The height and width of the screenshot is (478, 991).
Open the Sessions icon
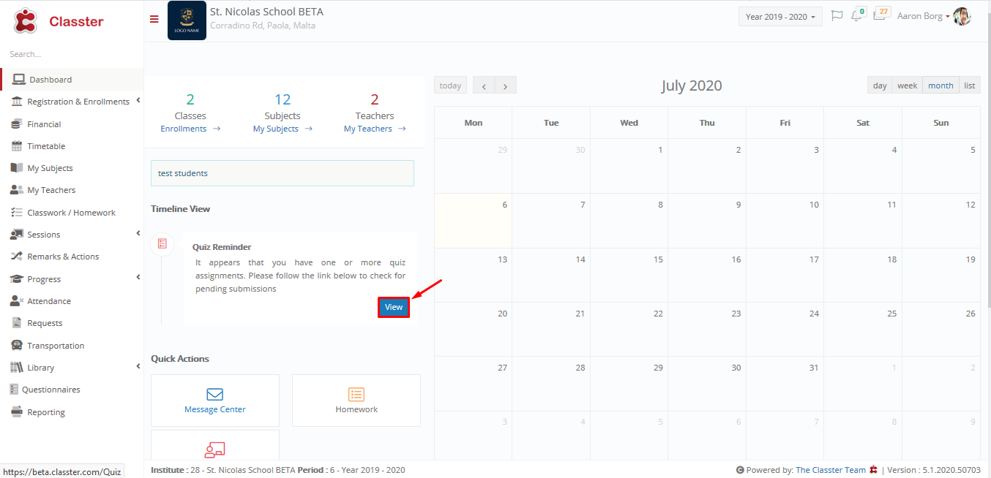17,235
